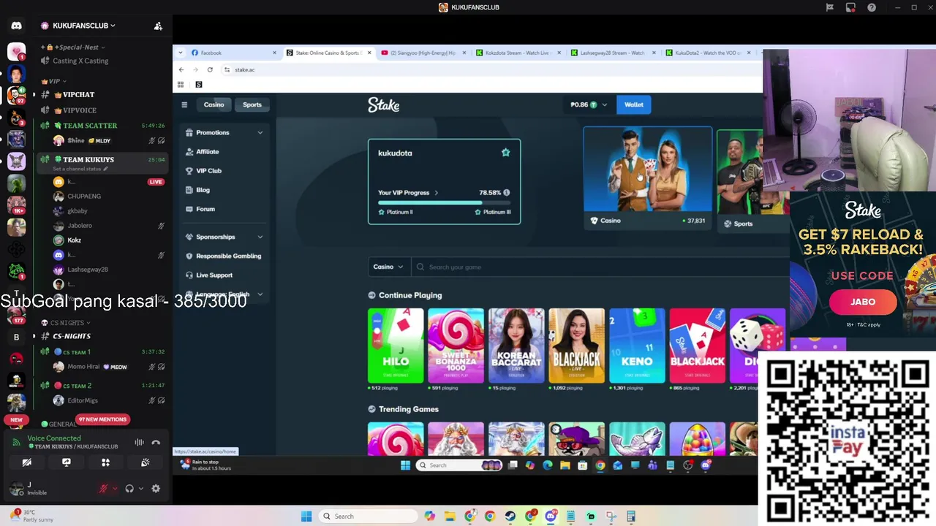Expand the Promotions sidebar menu
The image size is (936, 526).
click(224, 132)
